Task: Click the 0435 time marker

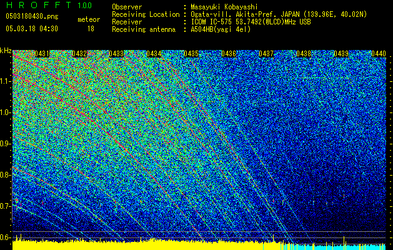Action: (x=191, y=54)
